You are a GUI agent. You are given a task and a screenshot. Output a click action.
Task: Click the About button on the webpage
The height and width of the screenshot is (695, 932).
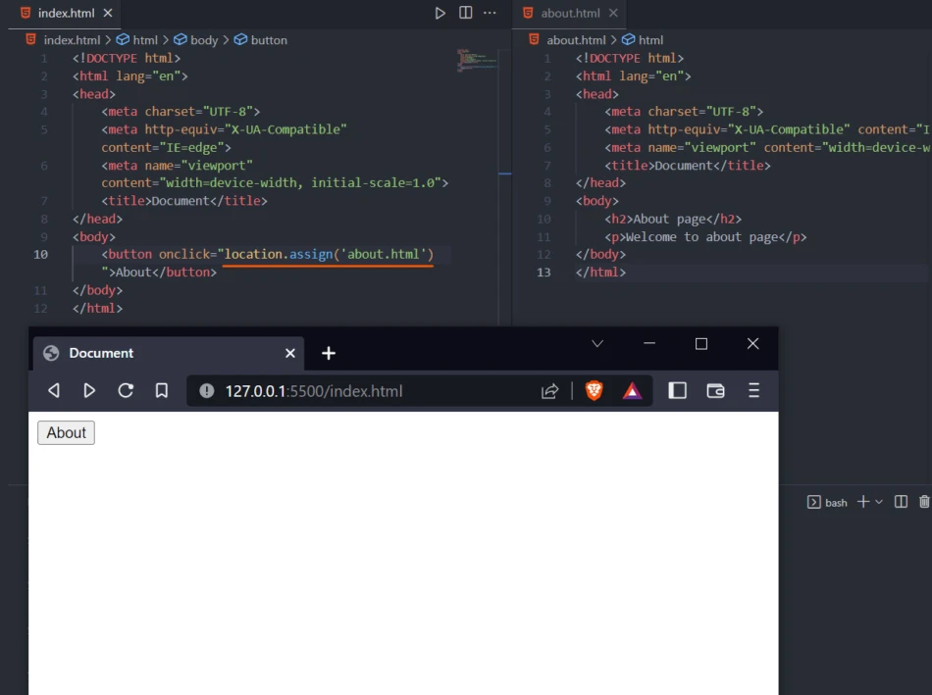[x=65, y=432]
